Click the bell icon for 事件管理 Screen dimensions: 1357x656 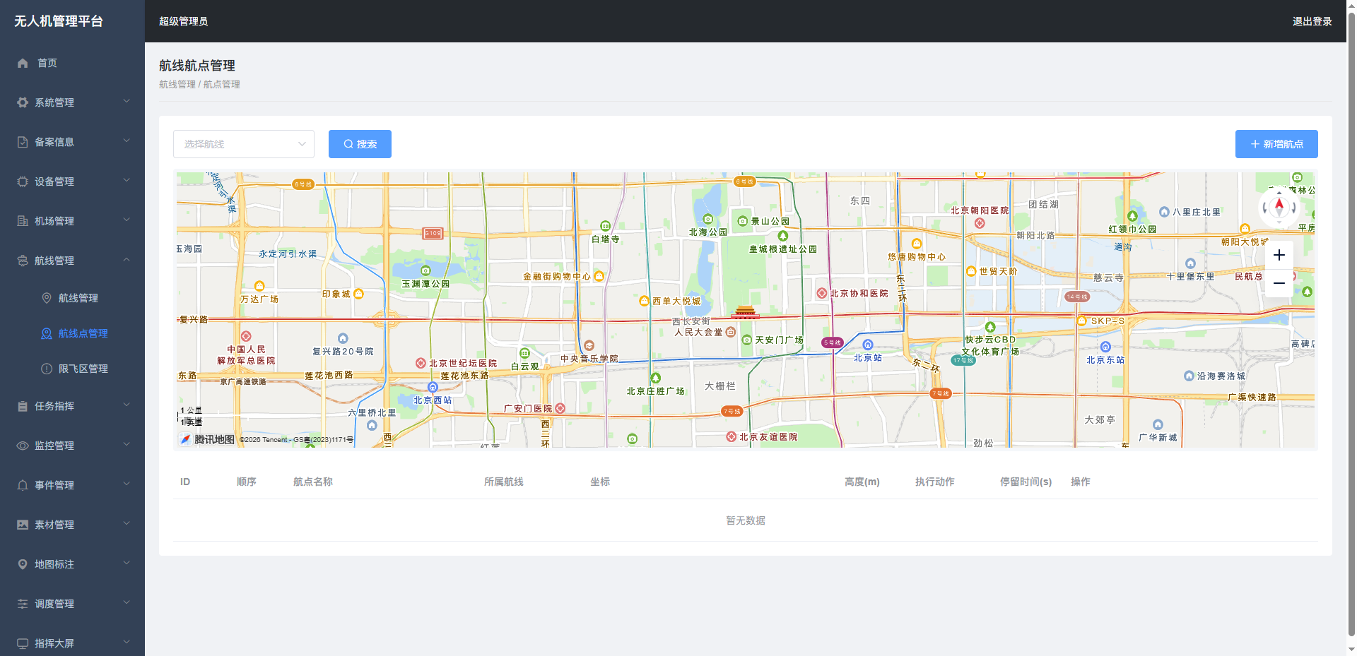click(x=23, y=485)
